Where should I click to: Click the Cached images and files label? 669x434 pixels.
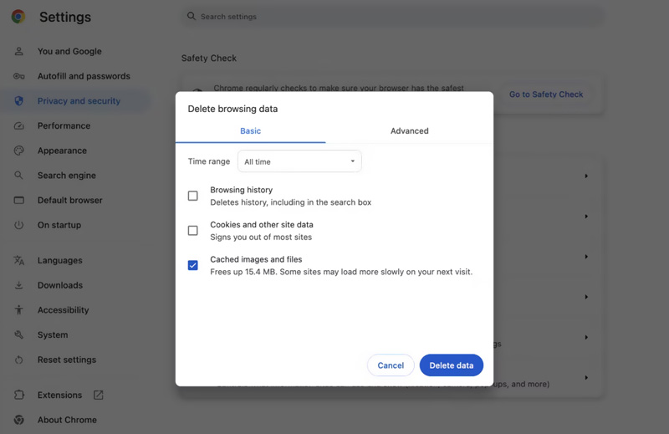[256, 259]
